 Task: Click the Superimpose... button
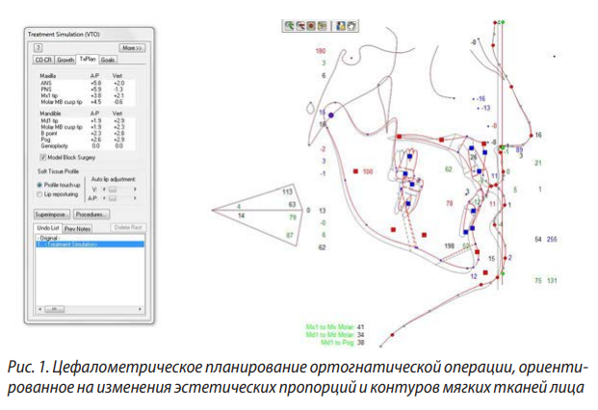[x=52, y=215]
